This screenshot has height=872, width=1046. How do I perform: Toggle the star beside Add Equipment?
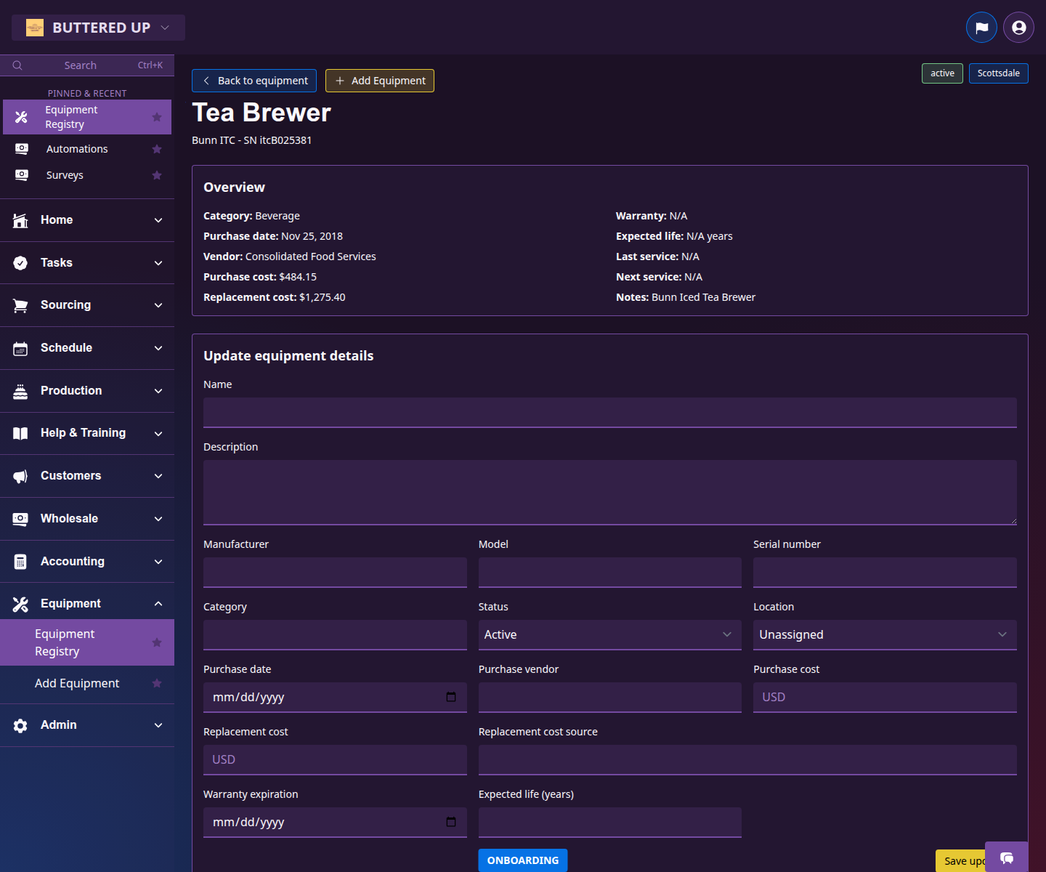(156, 683)
